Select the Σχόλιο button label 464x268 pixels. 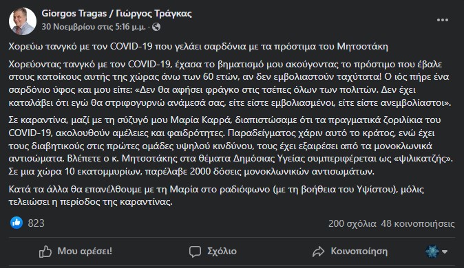tap(222, 251)
